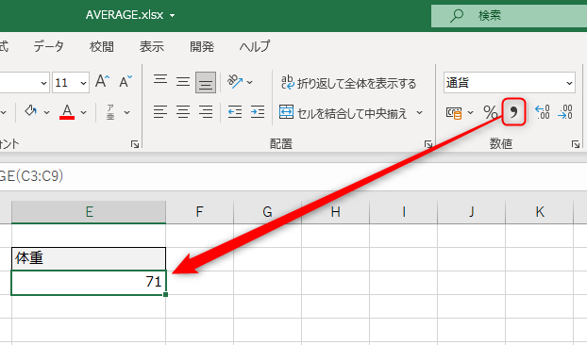Open AVERAGE.xlsx title dropdown arrow
Screen dimensions: 587x345
click(172, 16)
